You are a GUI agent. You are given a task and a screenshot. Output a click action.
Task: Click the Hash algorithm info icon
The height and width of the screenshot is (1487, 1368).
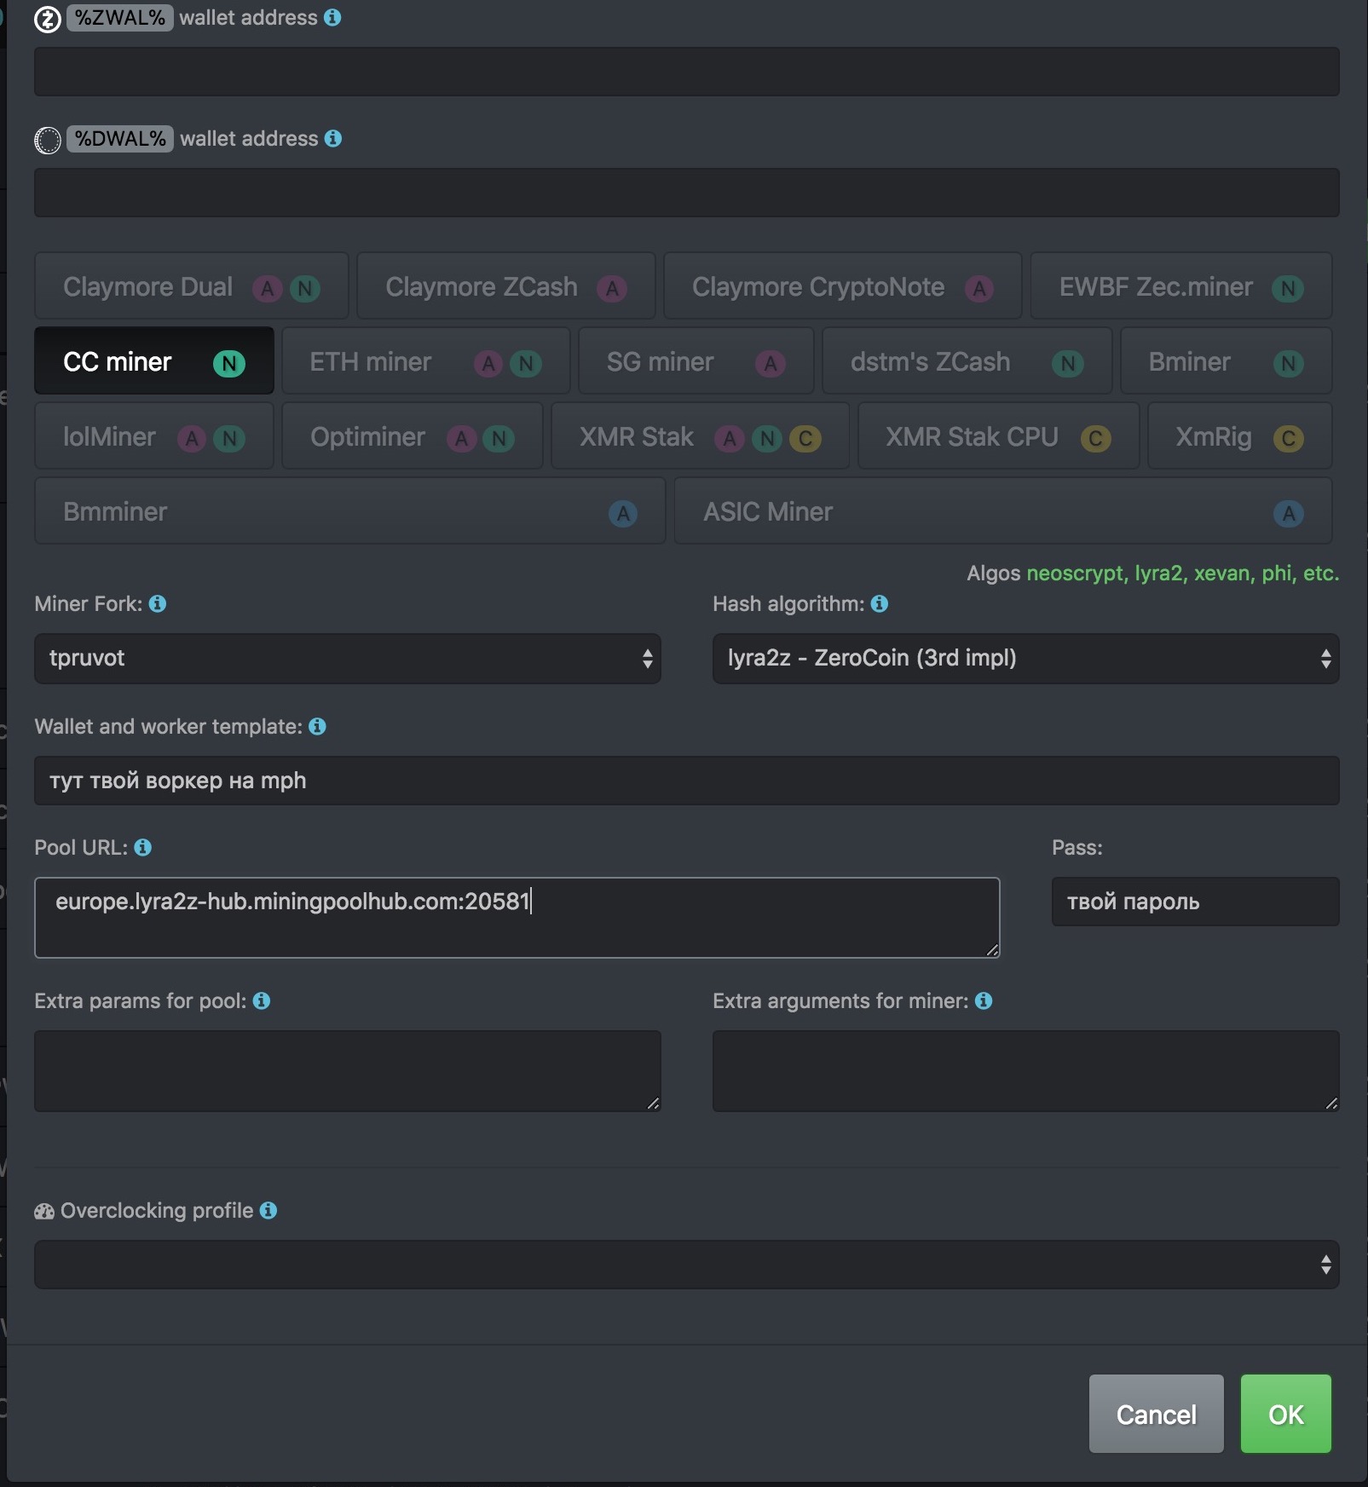(x=880, y=604)
